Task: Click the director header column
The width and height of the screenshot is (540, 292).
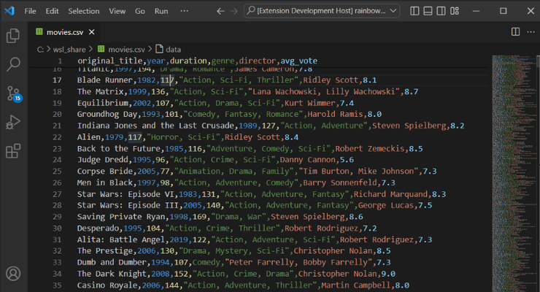Action: click(x=258, y=61)
